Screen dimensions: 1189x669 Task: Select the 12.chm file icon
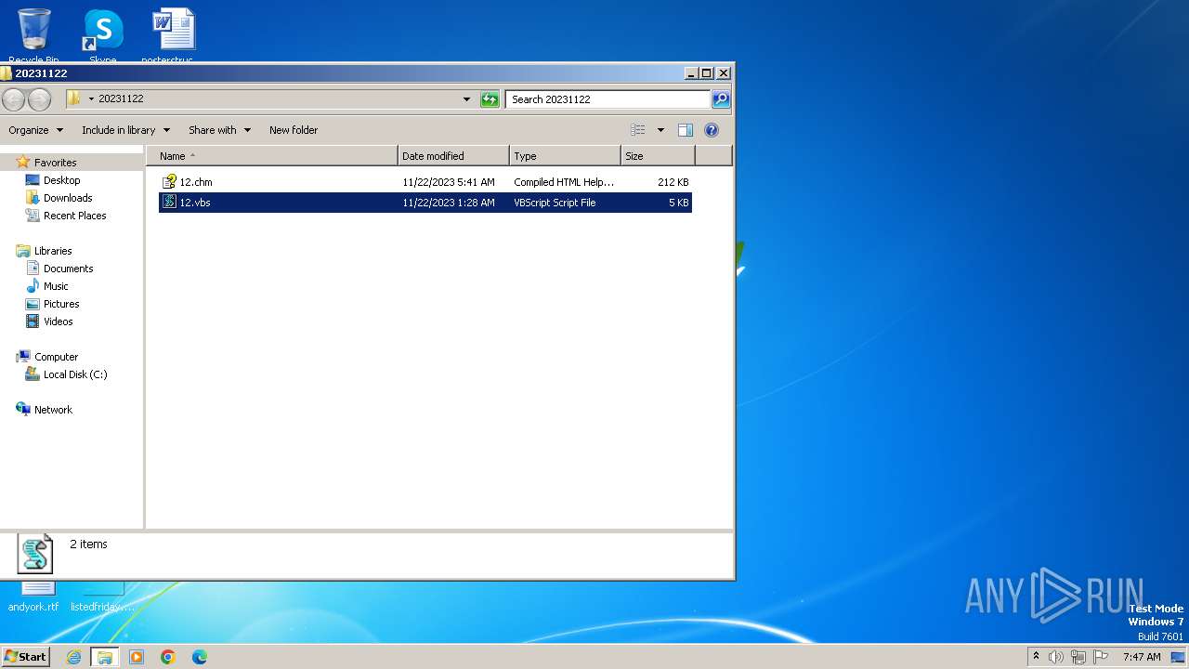click(169, 182)
